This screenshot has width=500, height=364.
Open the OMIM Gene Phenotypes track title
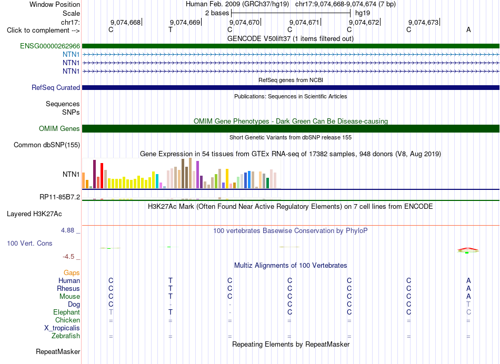291,121
